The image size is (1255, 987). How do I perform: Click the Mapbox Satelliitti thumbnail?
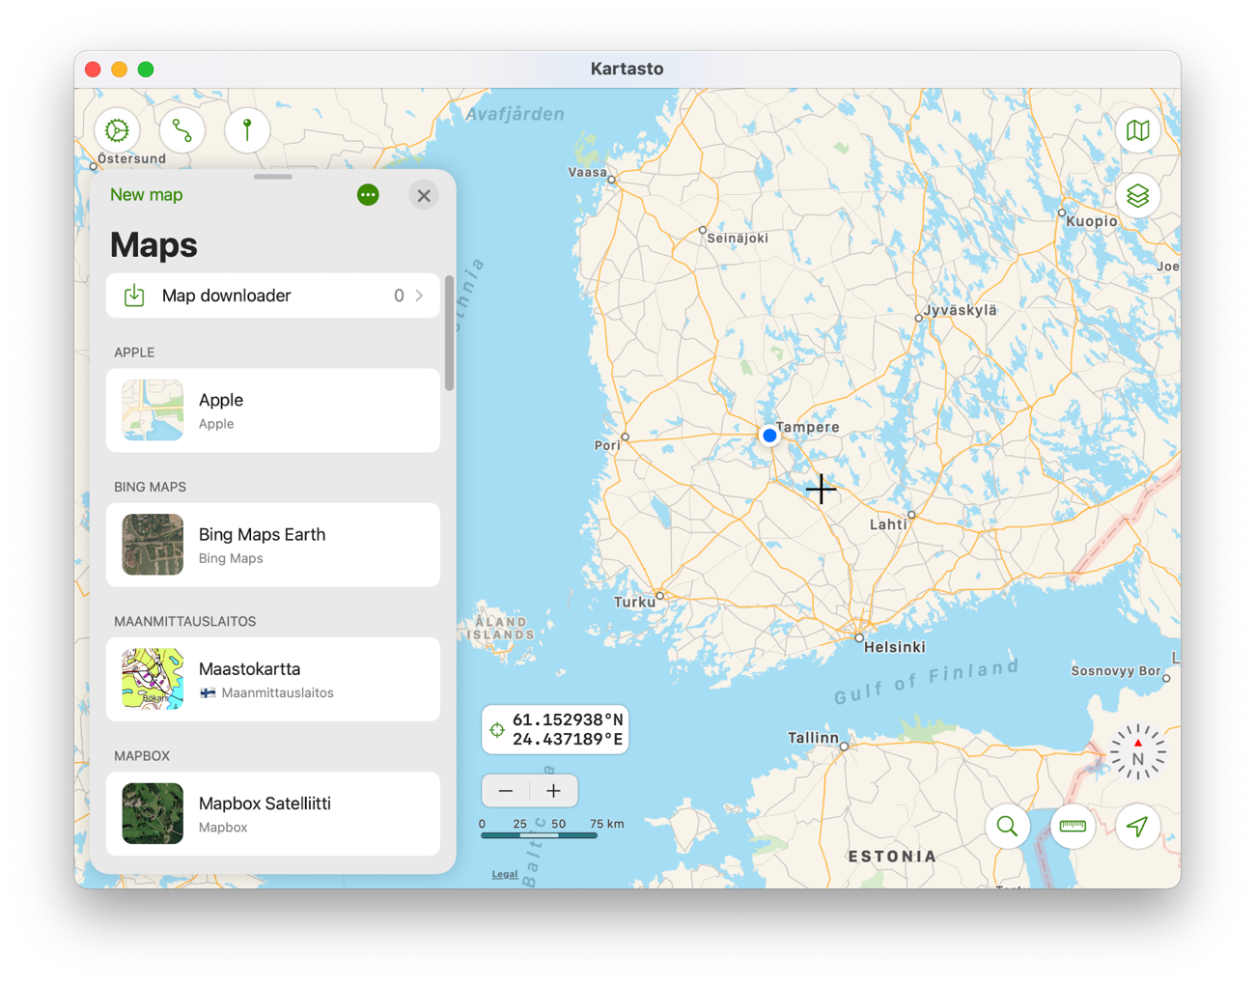click(x=153, y=813)
